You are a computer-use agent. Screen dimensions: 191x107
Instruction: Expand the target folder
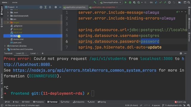click(8, 23)
